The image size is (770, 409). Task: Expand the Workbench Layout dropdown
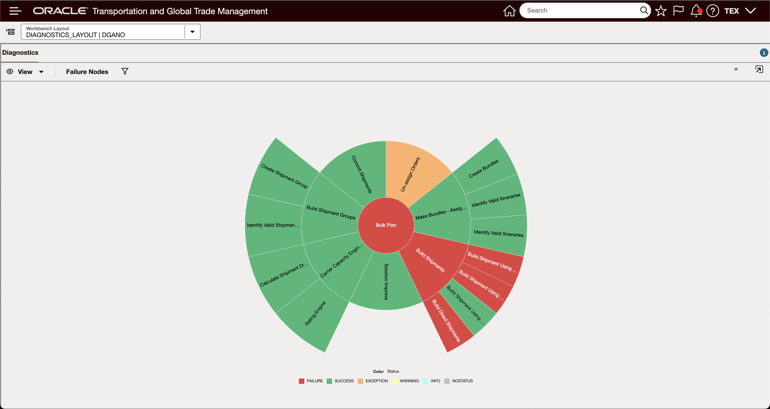192,32
